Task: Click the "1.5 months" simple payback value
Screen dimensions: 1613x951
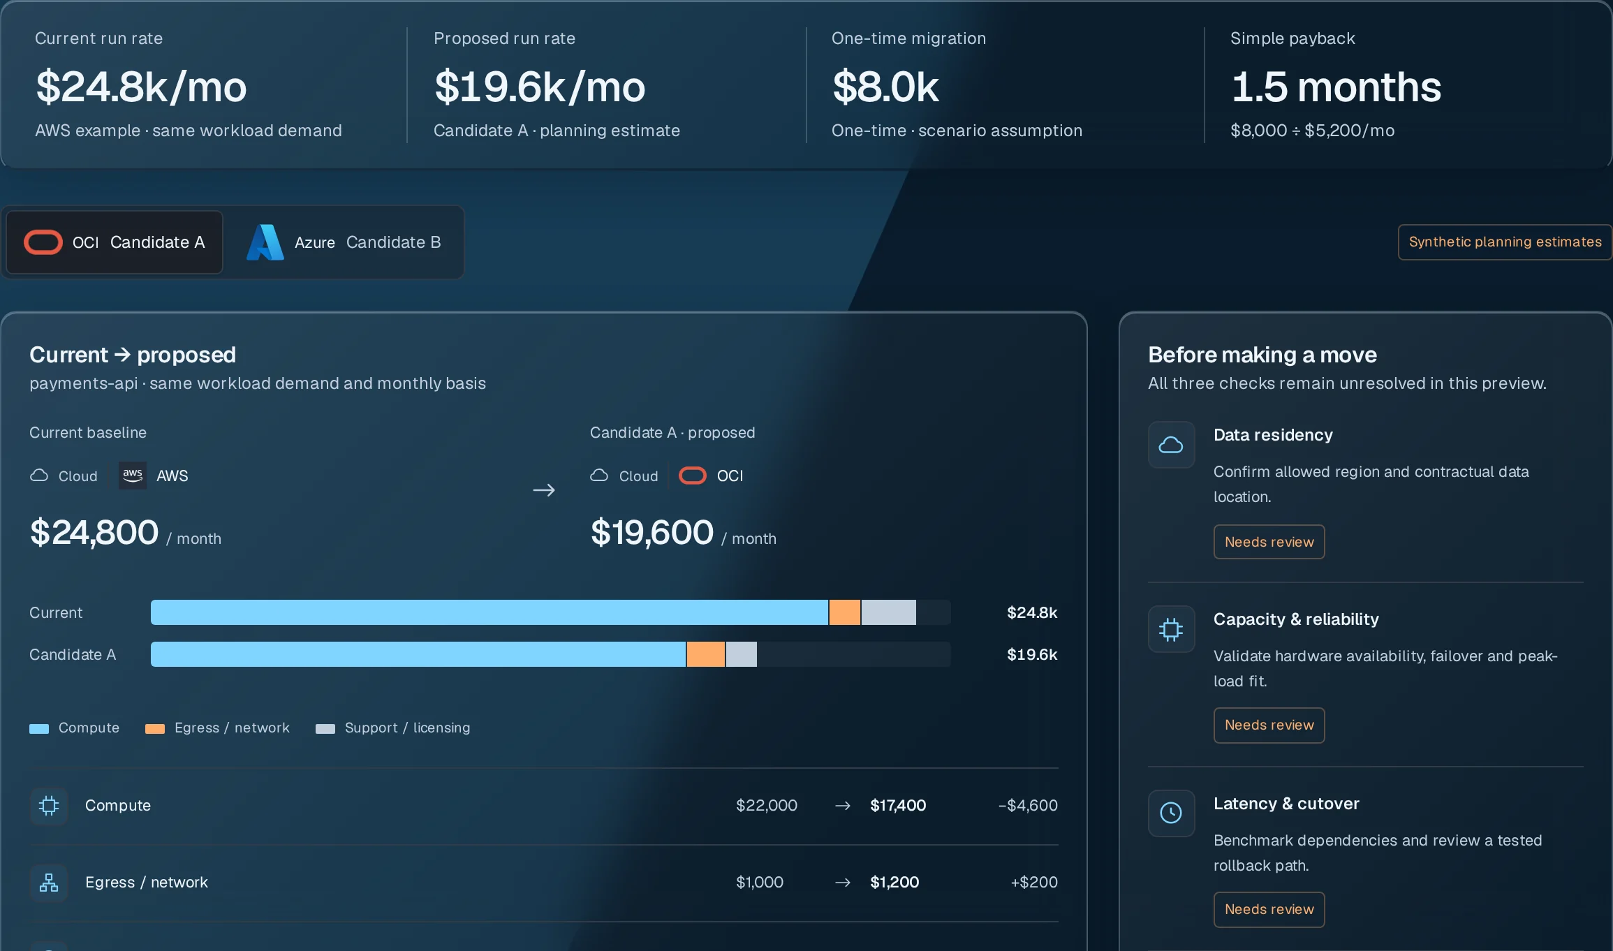Action: (x=1336, y=87)
